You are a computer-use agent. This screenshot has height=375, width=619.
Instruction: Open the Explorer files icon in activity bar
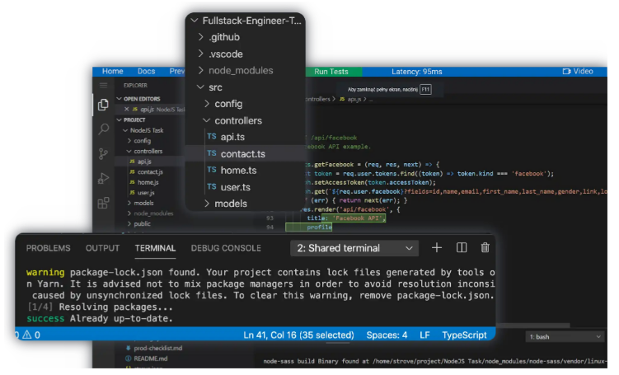pyautogui.click(x=103, y=105)
